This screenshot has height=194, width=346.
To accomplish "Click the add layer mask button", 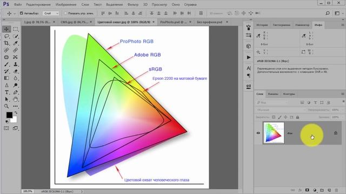I will click(307, 190).
